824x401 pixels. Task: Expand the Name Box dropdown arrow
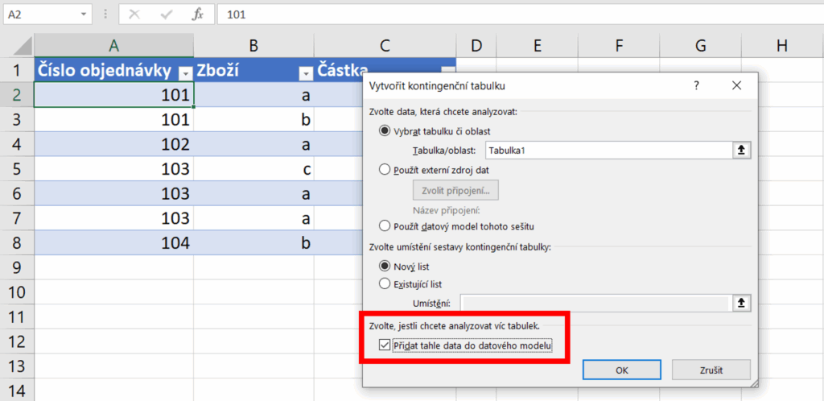[x=85, y=14]
